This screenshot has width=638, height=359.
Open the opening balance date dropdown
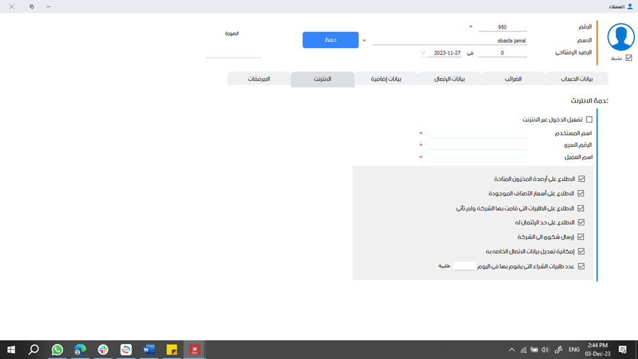[423, 53]
